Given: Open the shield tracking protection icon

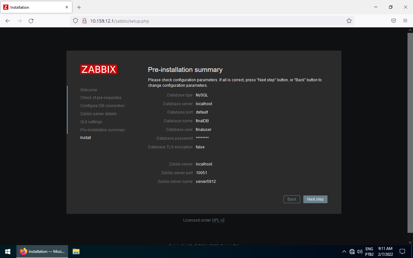Looking at the screenshot, I should click(x=76, y=21).
